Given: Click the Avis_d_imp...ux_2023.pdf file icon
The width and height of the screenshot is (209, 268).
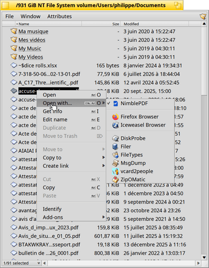Looking at the screenshot, I should [14, 227].
